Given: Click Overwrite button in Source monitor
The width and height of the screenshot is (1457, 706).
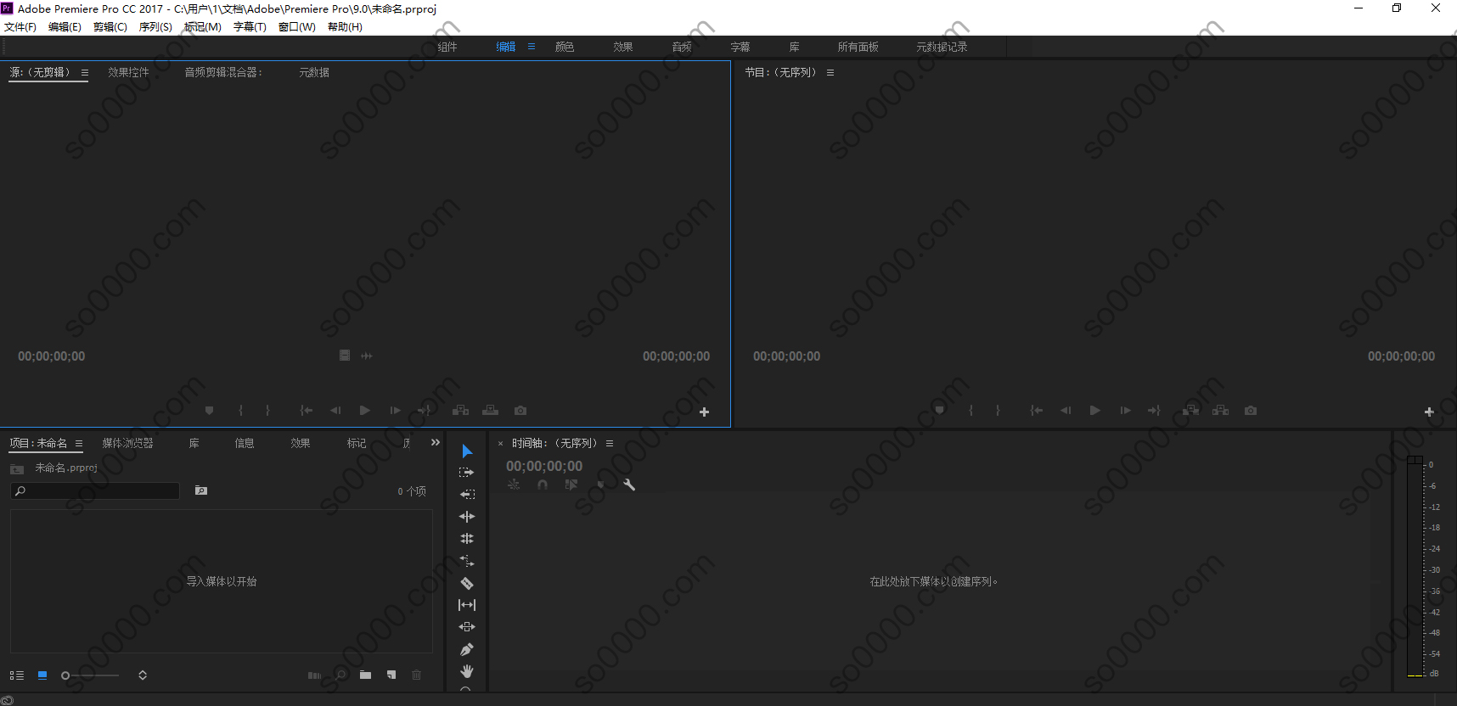Looking at the screenshot, I should (491, 411).
